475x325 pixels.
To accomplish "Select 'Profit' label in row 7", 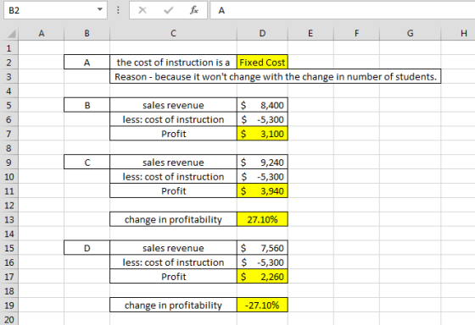I will coord(173,134).
